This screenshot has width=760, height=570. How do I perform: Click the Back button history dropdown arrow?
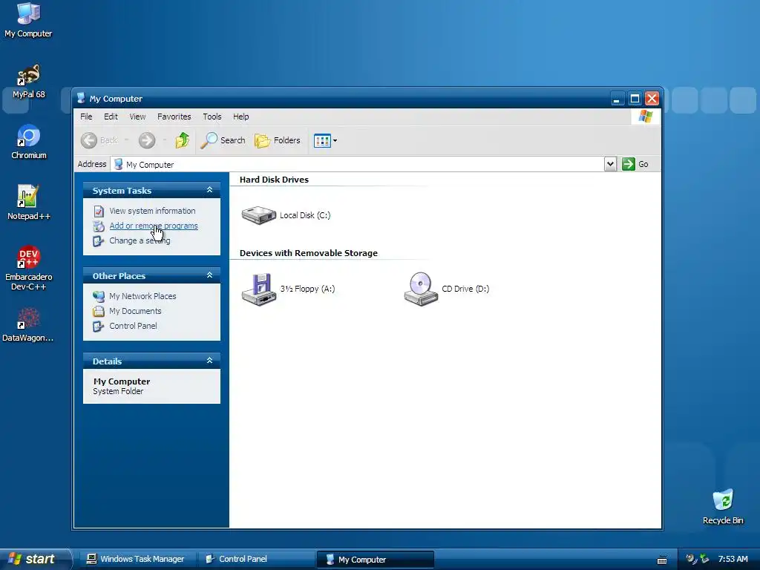pos(126,140)
